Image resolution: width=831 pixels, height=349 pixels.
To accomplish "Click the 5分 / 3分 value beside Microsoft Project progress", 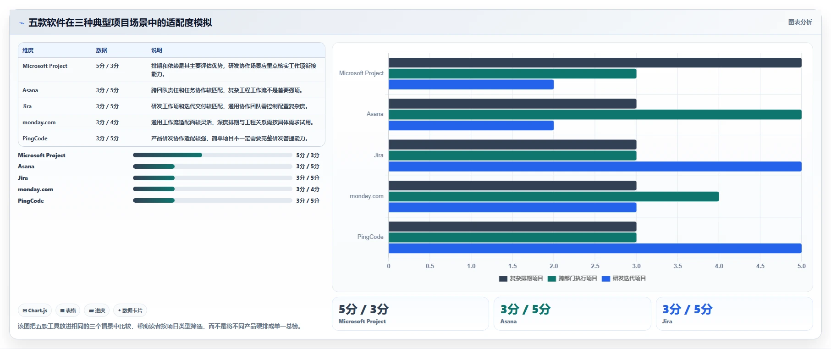I will coord(308,155).
